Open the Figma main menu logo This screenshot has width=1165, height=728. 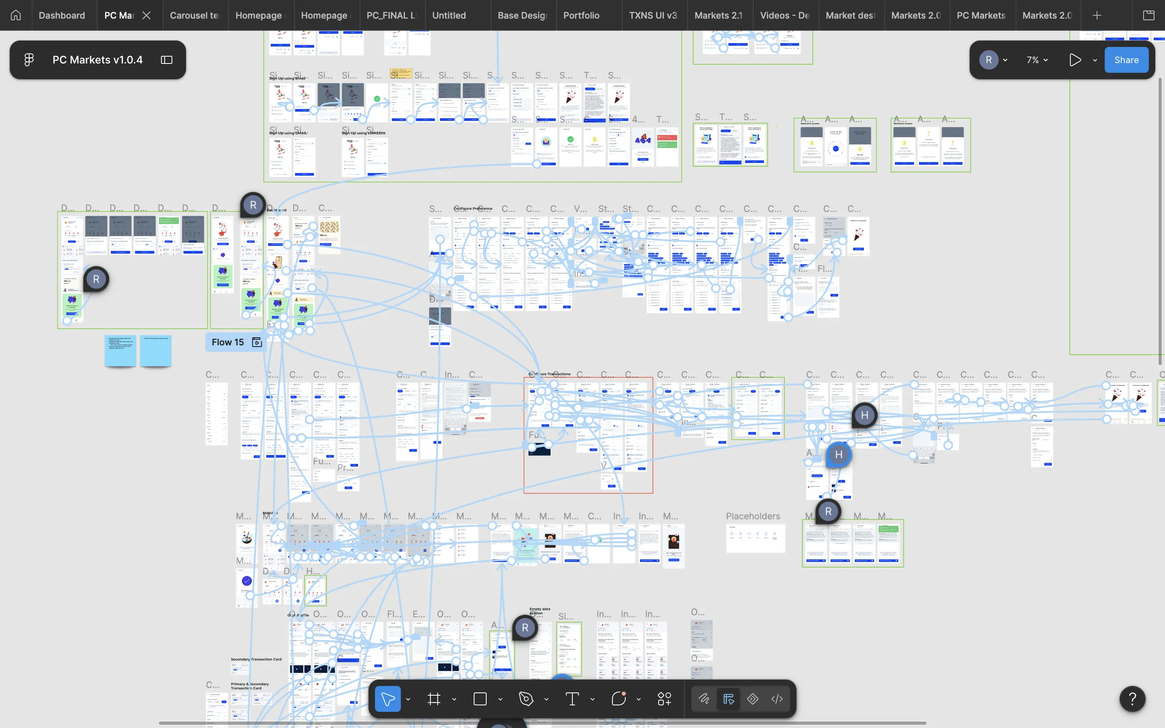[x=29, y=60]
